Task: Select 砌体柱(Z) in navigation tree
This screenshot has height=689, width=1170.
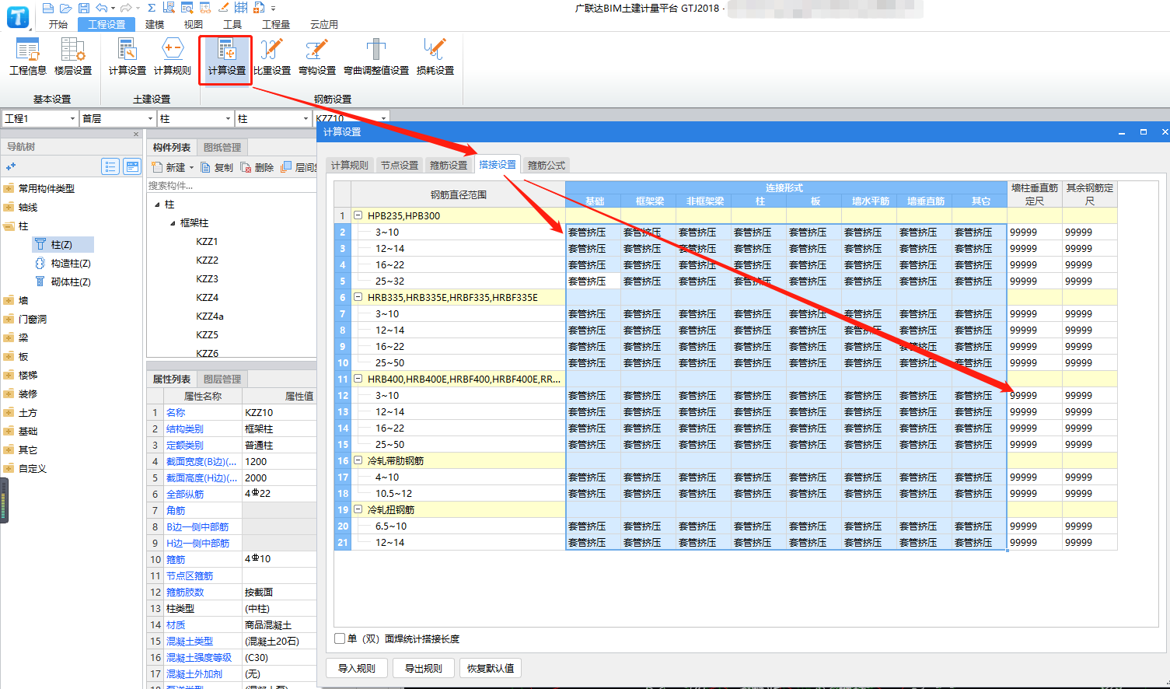Action: 64,282
